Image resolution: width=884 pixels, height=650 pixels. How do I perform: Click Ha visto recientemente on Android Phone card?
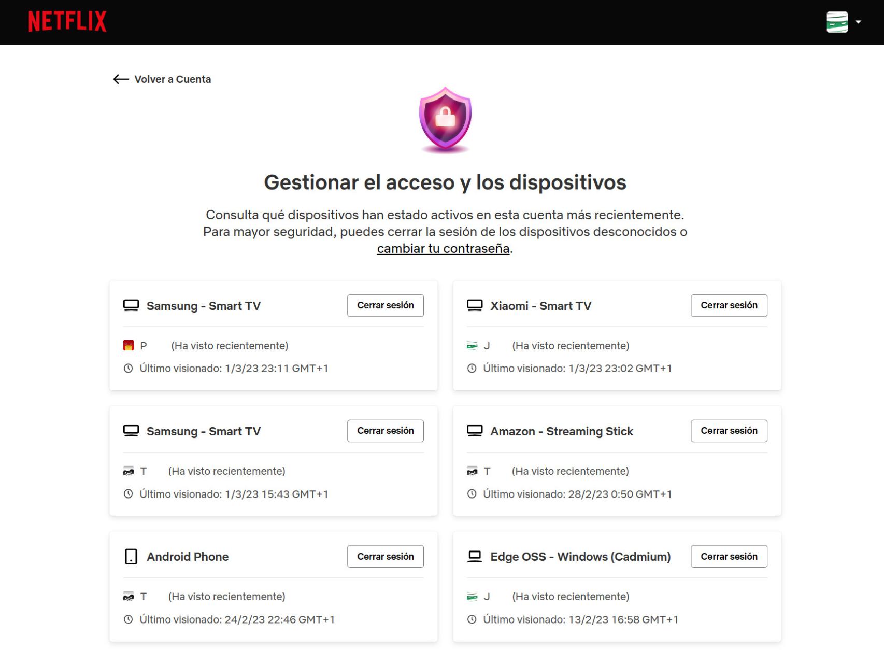(226, 597)
